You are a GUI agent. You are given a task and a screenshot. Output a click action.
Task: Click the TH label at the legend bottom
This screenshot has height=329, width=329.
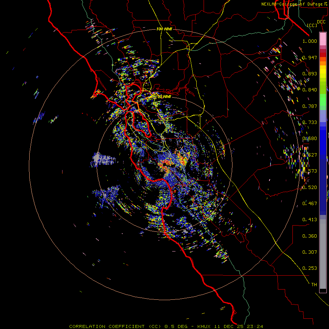tap(314, 284)
